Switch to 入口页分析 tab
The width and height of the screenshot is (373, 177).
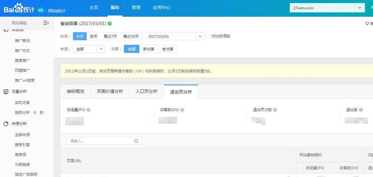147,92
